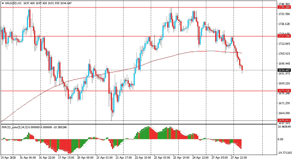Click the 21 Apr 17:00 time label
Screen dimensions: 292x161
(x=124, y=158)
